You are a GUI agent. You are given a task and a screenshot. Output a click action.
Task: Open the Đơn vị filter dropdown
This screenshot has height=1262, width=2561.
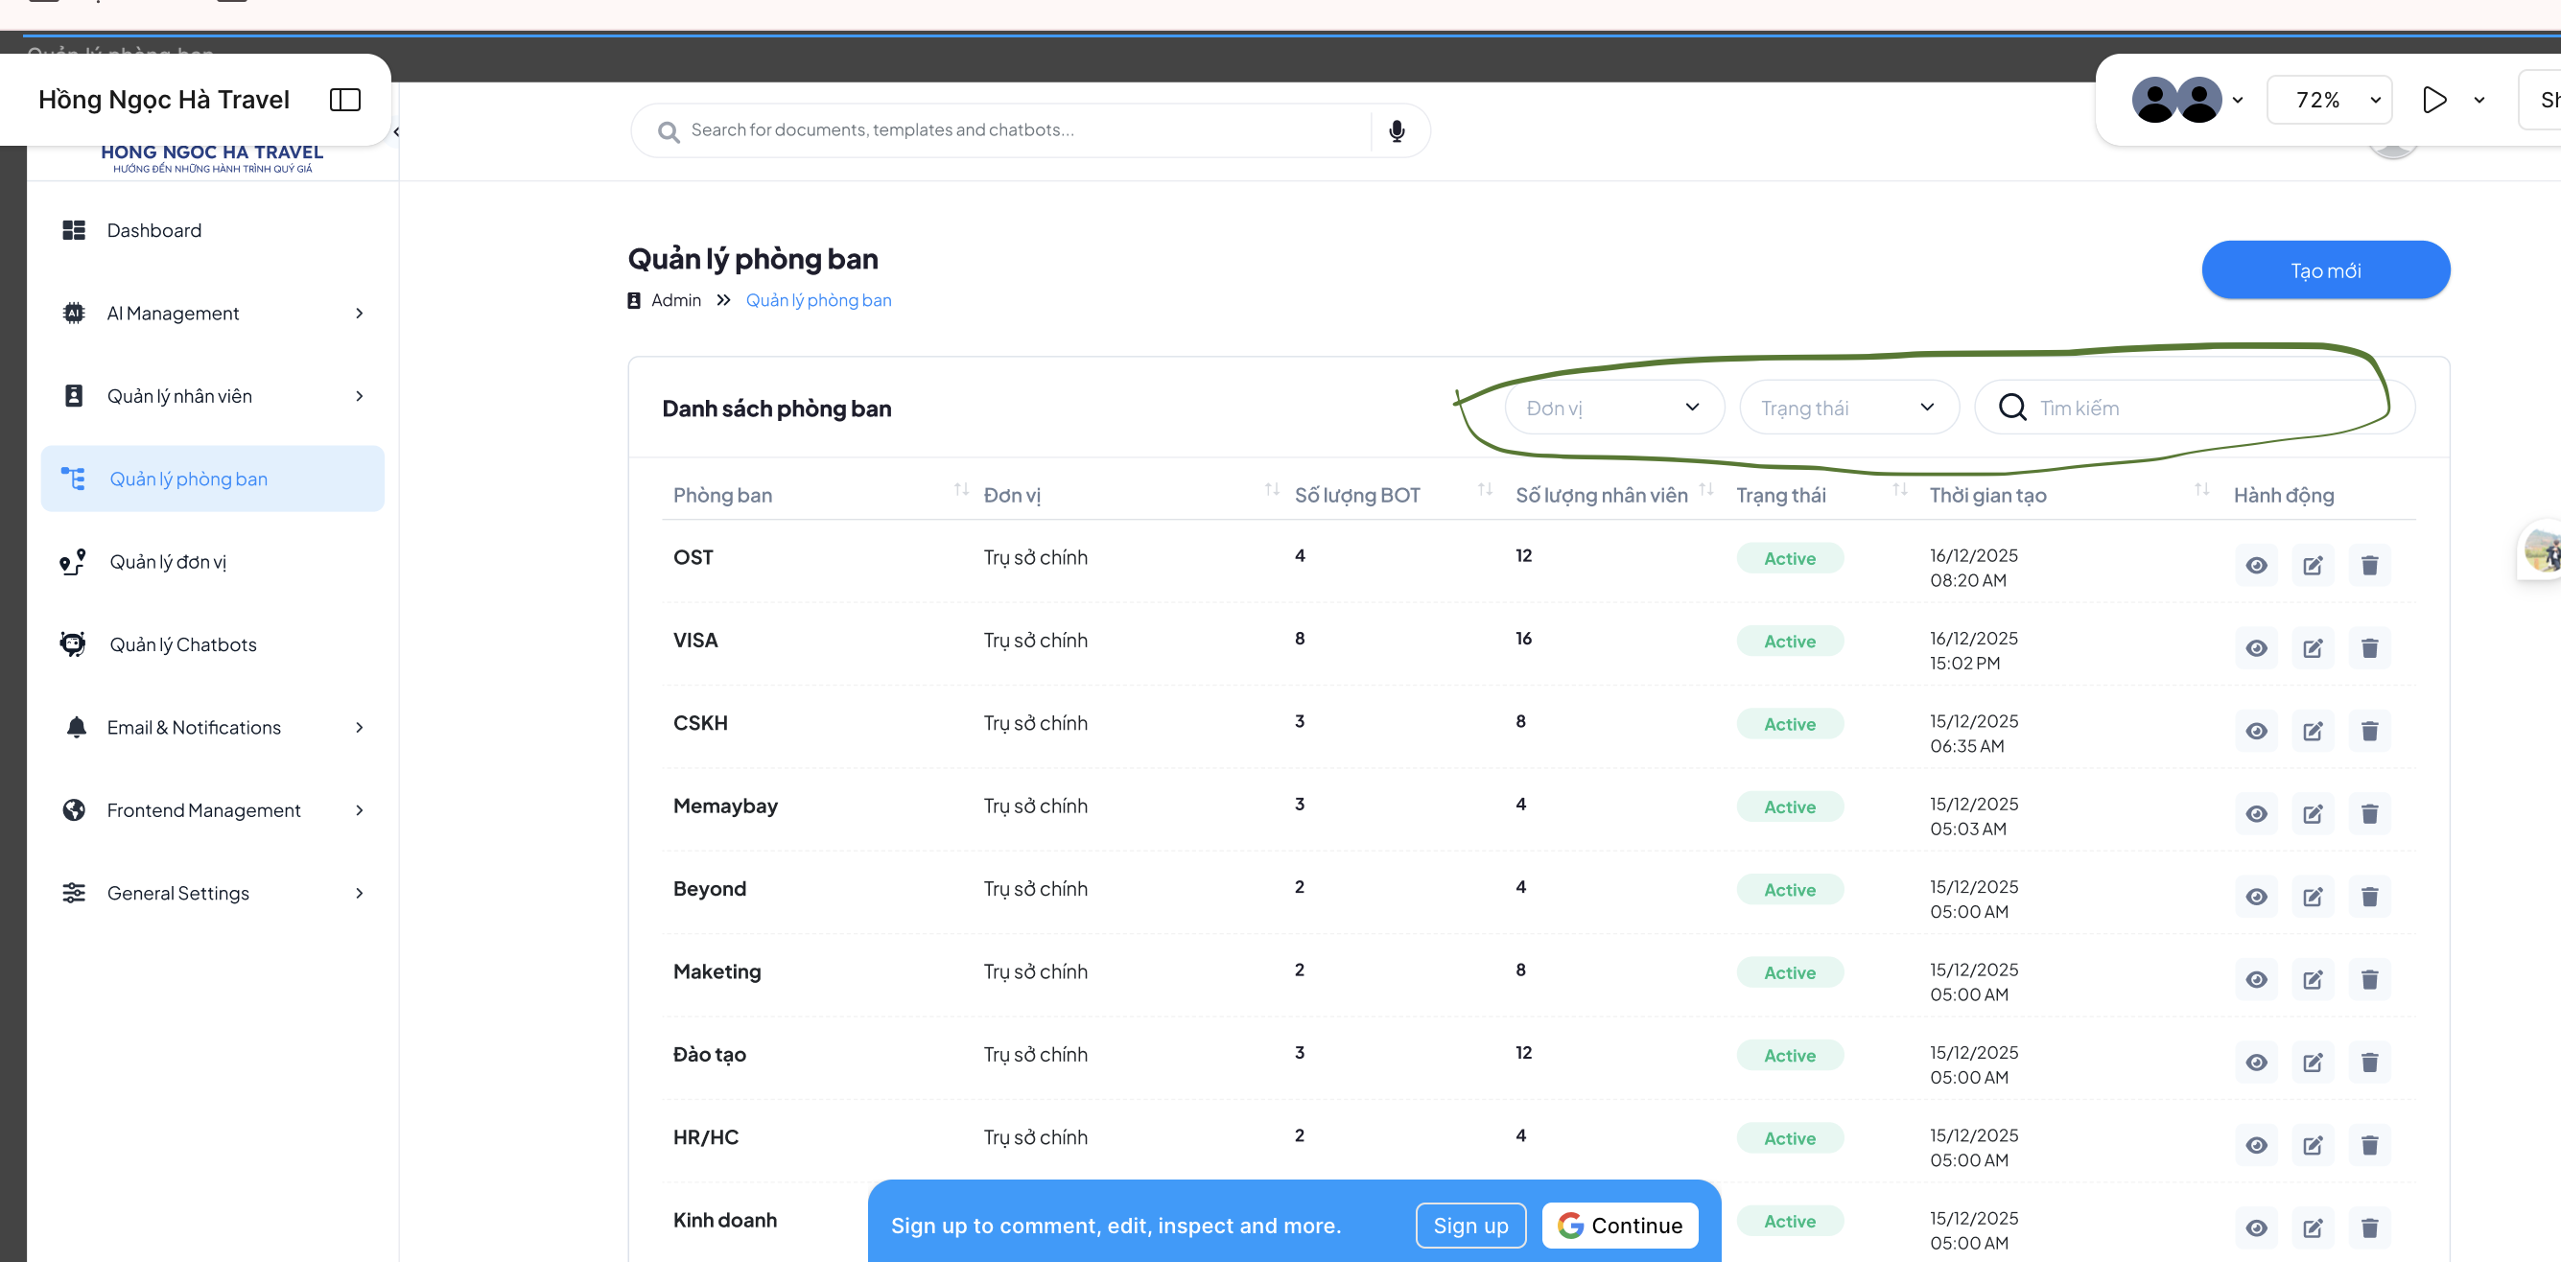pos(1612,408)
